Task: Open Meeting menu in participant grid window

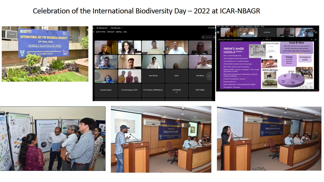Action: click(x=119, y=32)
